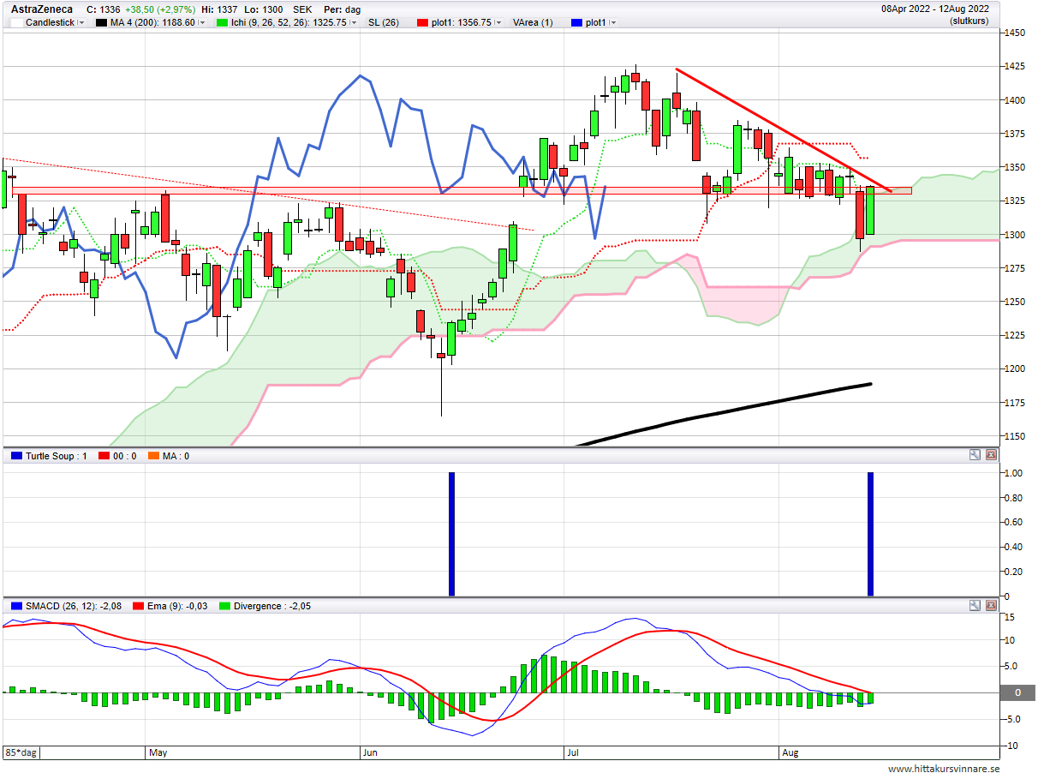Open the red plot1: 1356.75 dropdown
Image resolution: width=1038 pixels, height=773 pixels.
pyautogui.click(x=500, y=23)
